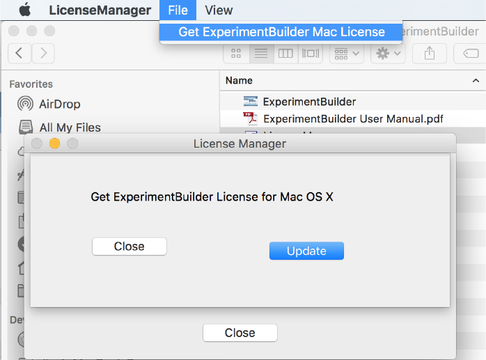Open the View menu
Screen dimensions: 486x360
[x=219, y=10]
